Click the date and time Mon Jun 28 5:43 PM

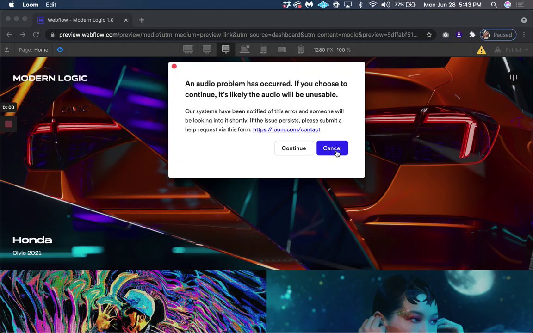tap(452, 5)
